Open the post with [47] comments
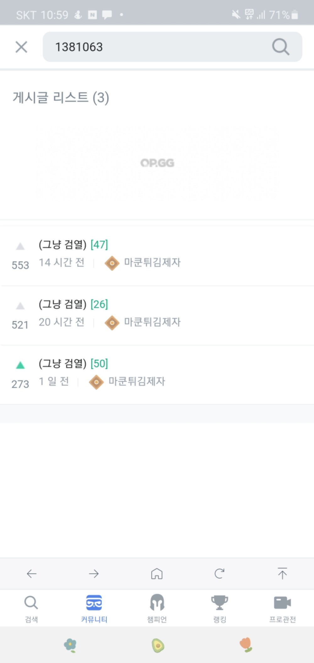The height and width of the screenshot is (663, 314). 73,244
